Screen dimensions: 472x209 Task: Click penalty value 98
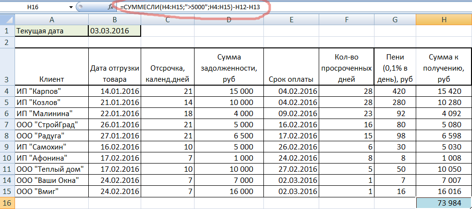coord(395,135)
